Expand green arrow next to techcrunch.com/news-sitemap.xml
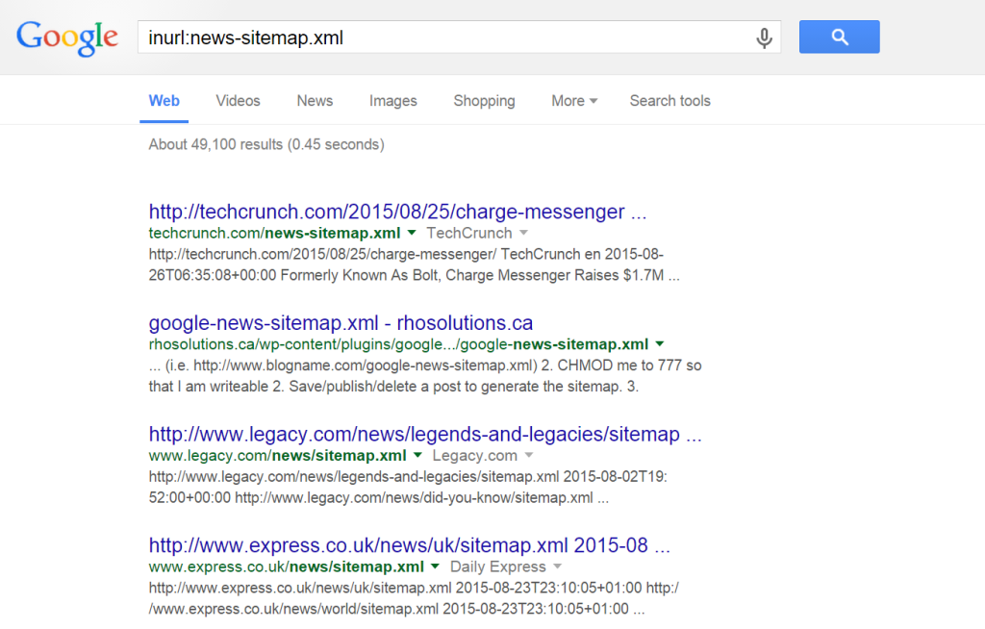The image size is (985, 629). [412, 233]
